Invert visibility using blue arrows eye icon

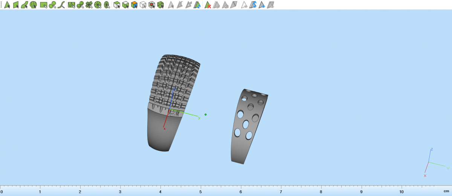253,5
